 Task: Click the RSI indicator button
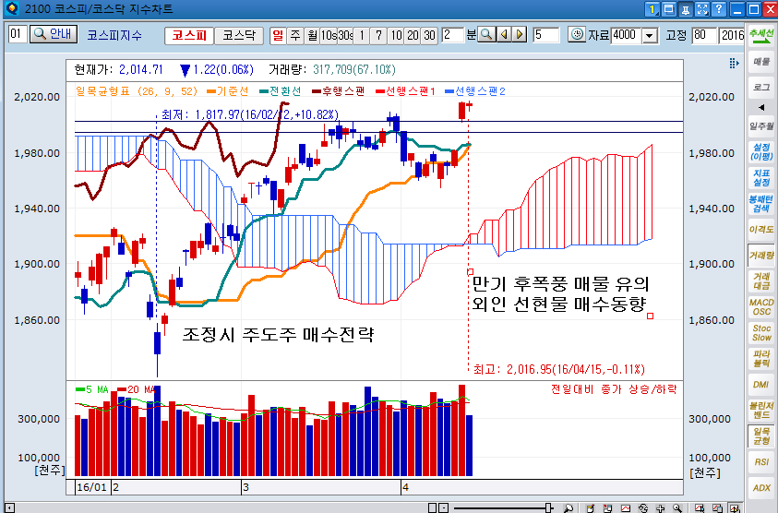tap(760, 461)
